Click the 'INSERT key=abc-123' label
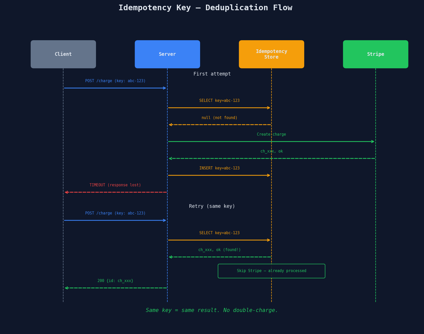The height and width of the screenshot is (334, 424). (219, 168)
